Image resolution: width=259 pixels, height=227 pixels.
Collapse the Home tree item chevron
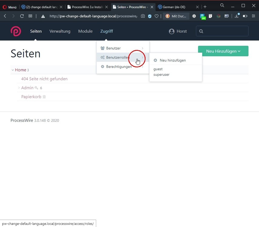tap(13, 70)
